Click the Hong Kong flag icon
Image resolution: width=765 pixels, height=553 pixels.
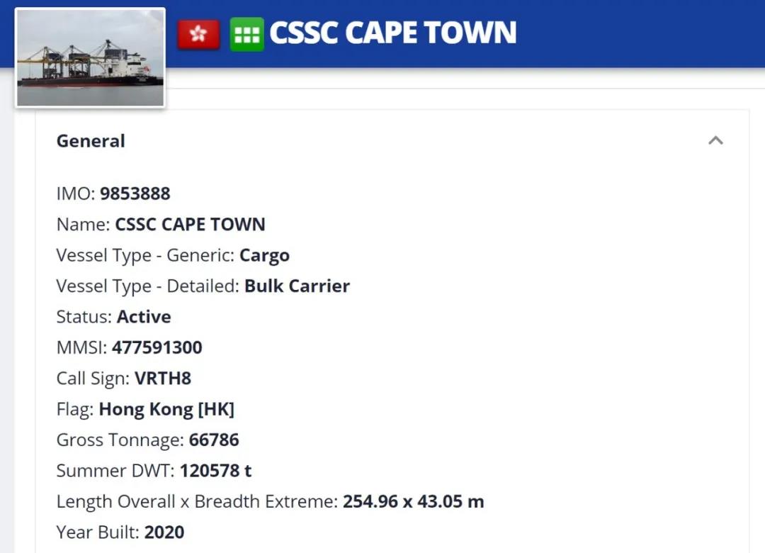tap(198, 34)
